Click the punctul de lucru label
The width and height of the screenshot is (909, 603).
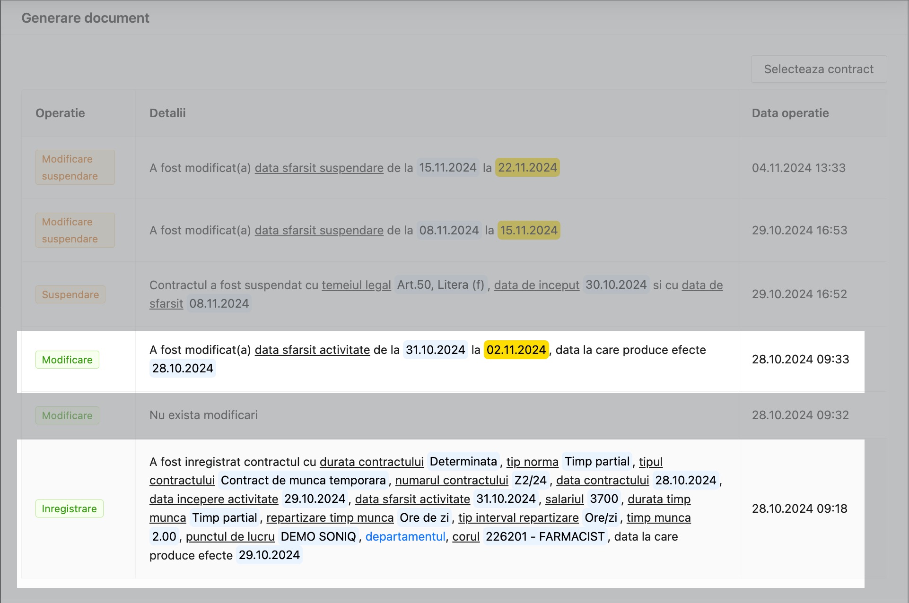(230, 536)
